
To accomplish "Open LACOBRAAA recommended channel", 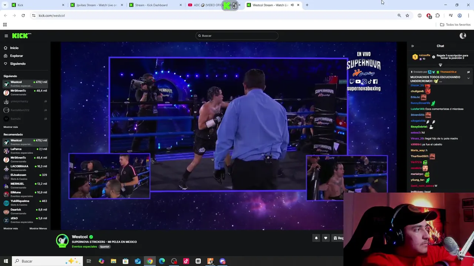I will pos(25,168).
